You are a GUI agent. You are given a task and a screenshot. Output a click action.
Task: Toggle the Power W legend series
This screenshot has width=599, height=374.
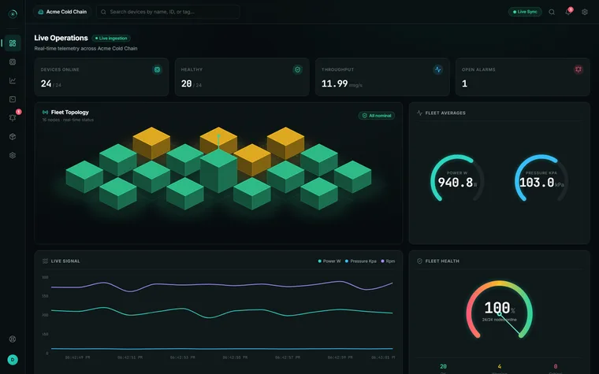point(329,261)
